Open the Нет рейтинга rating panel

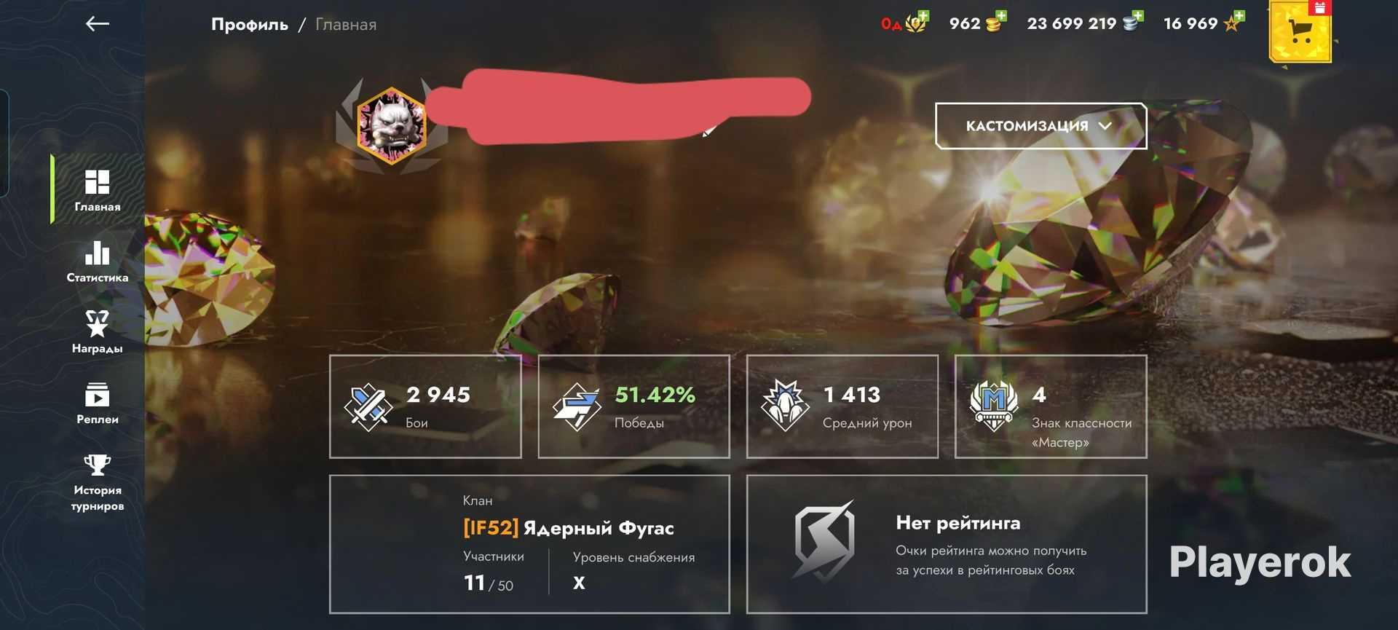pos(947,544)
